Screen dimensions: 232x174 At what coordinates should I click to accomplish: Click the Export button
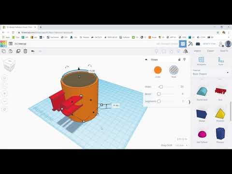210,51
